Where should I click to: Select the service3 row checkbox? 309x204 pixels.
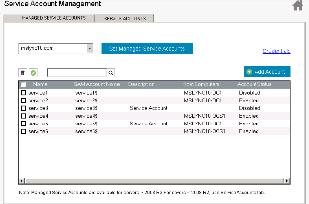[24, 108]
